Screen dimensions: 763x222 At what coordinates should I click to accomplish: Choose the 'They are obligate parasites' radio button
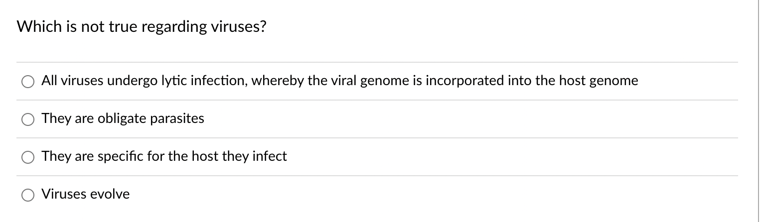pyautogui.click(x=28, y=119)
